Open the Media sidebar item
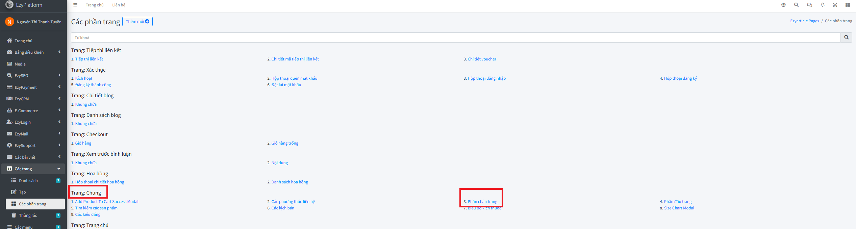856x229 pixels. tap(20, 64)
